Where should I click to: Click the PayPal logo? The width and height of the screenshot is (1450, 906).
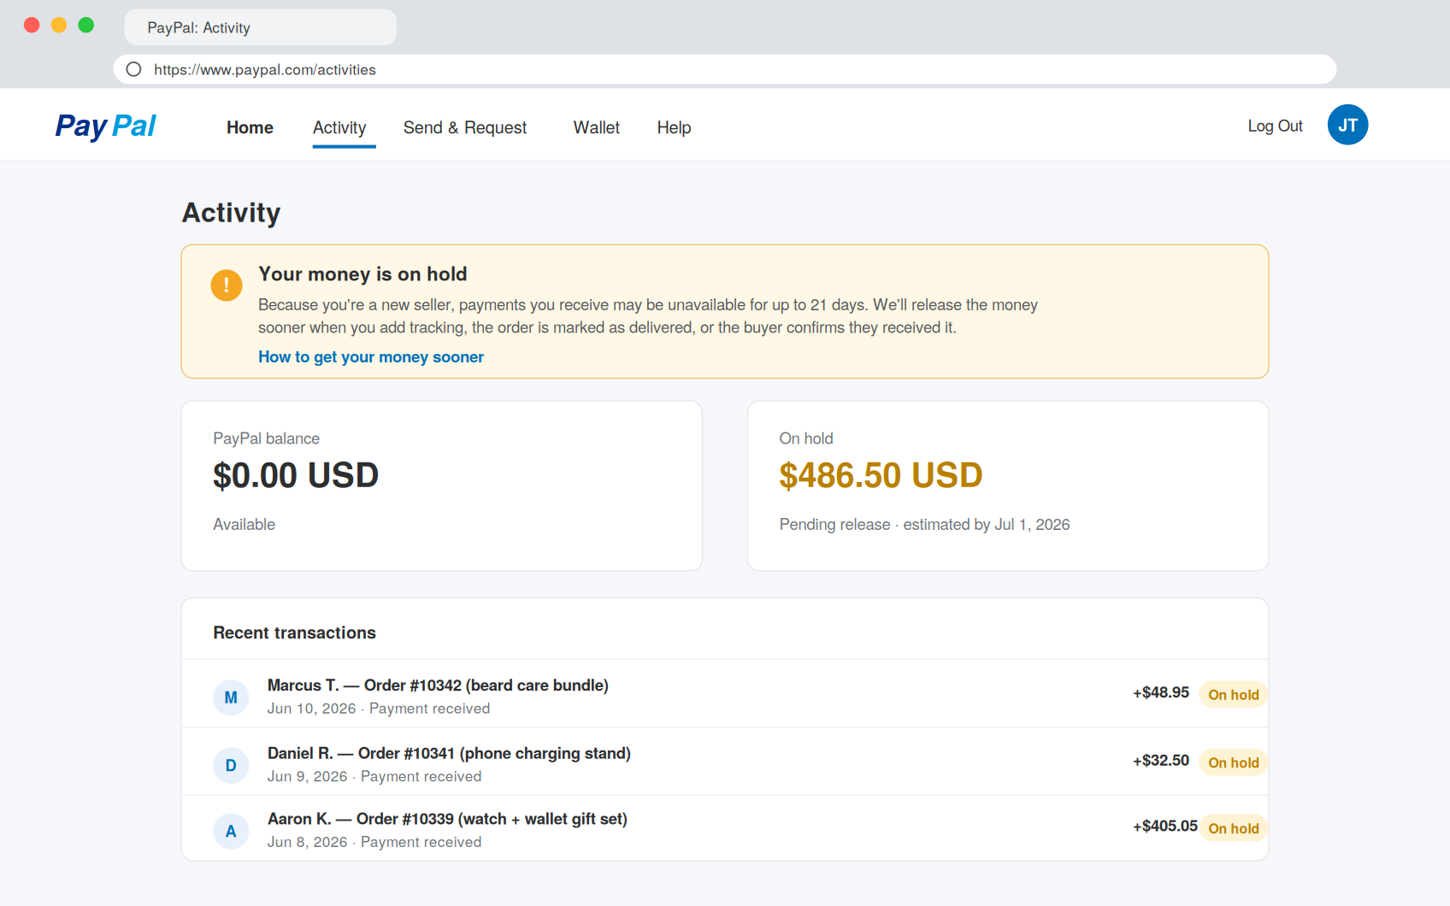click(105, 126)
